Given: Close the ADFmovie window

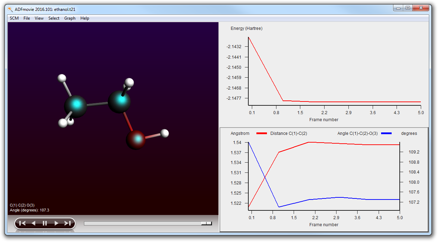Looking at the screenshot, I should pos(420,8).
